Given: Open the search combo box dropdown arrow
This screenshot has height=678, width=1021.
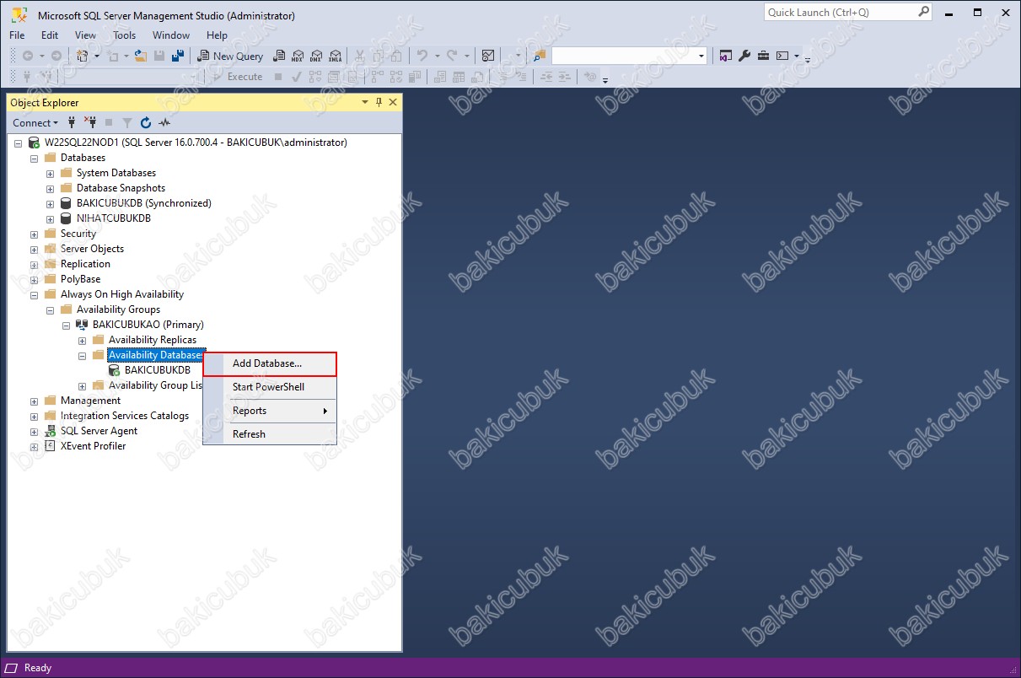Looking at the screenshot, I should pyautogui.click(x=701, y=56).
